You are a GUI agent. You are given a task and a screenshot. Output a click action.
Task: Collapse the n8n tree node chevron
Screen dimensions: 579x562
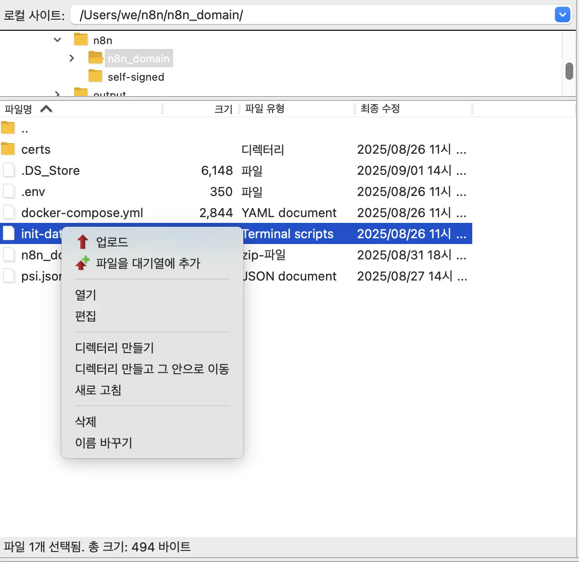pos(57,39)
